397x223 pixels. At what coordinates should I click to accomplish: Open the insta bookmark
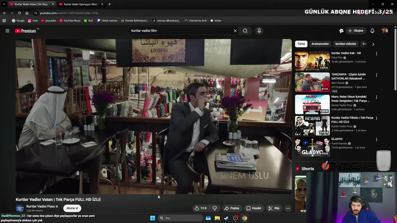point(33,20)
